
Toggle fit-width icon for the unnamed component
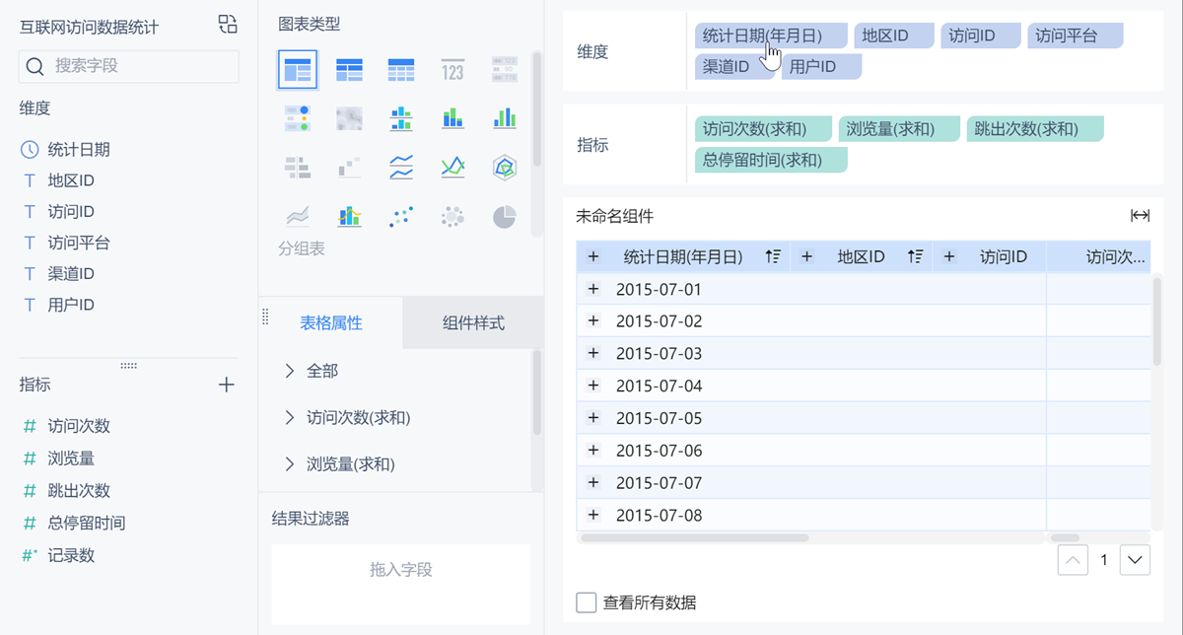pos(1140,216)
